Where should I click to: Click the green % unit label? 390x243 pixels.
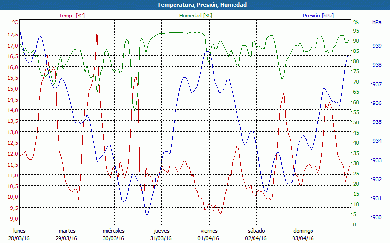(356, 22)
